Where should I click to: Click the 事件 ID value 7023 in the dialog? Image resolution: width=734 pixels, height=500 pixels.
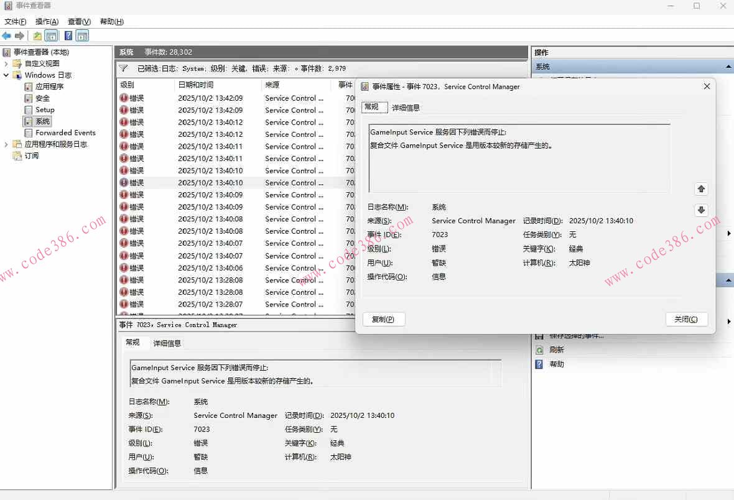point(440,234)
